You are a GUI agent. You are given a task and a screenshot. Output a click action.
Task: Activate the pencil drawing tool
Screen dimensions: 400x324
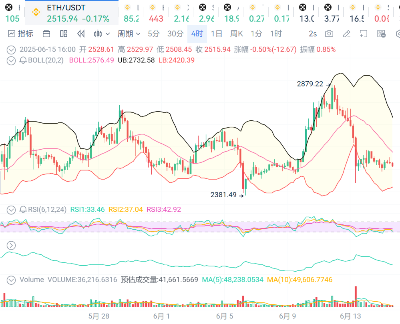tap(346, 34)
